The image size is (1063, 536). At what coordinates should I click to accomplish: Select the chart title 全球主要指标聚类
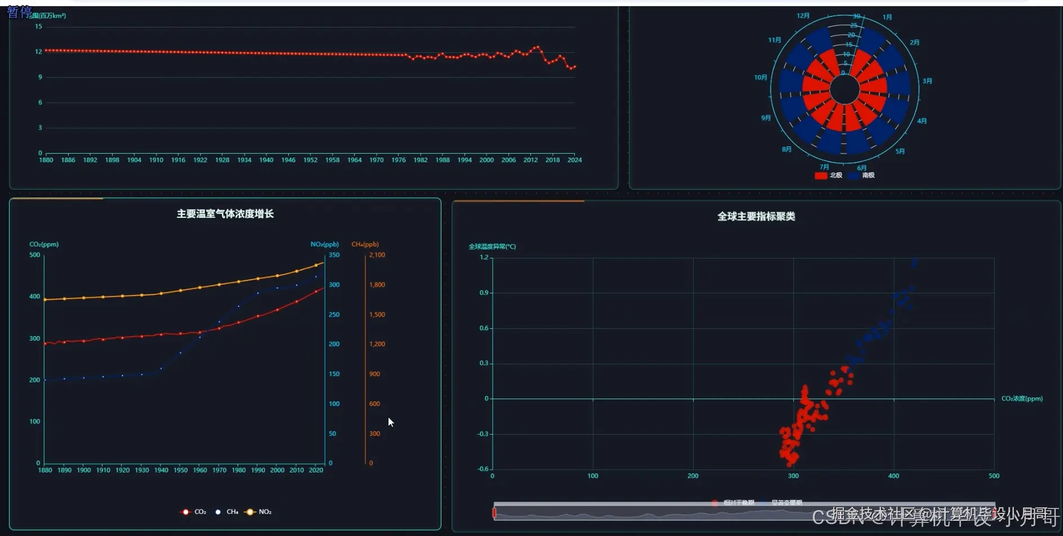pyautogui.click(x=756, y=217)
